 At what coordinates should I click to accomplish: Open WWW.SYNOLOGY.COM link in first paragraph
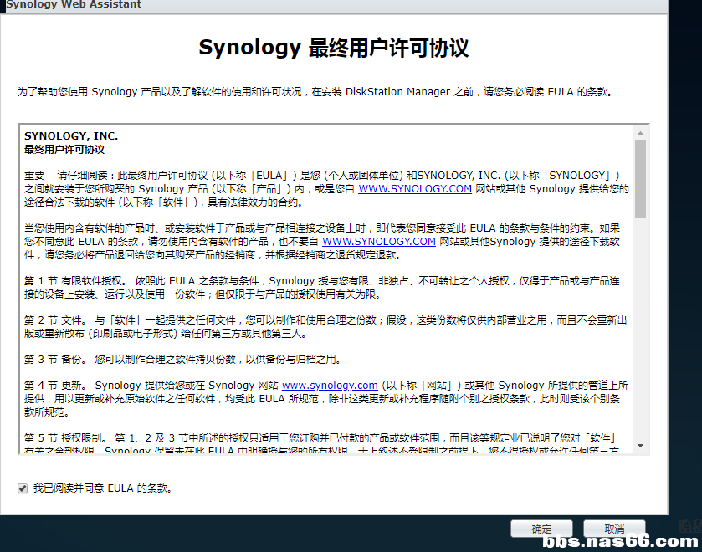point(415,189)
